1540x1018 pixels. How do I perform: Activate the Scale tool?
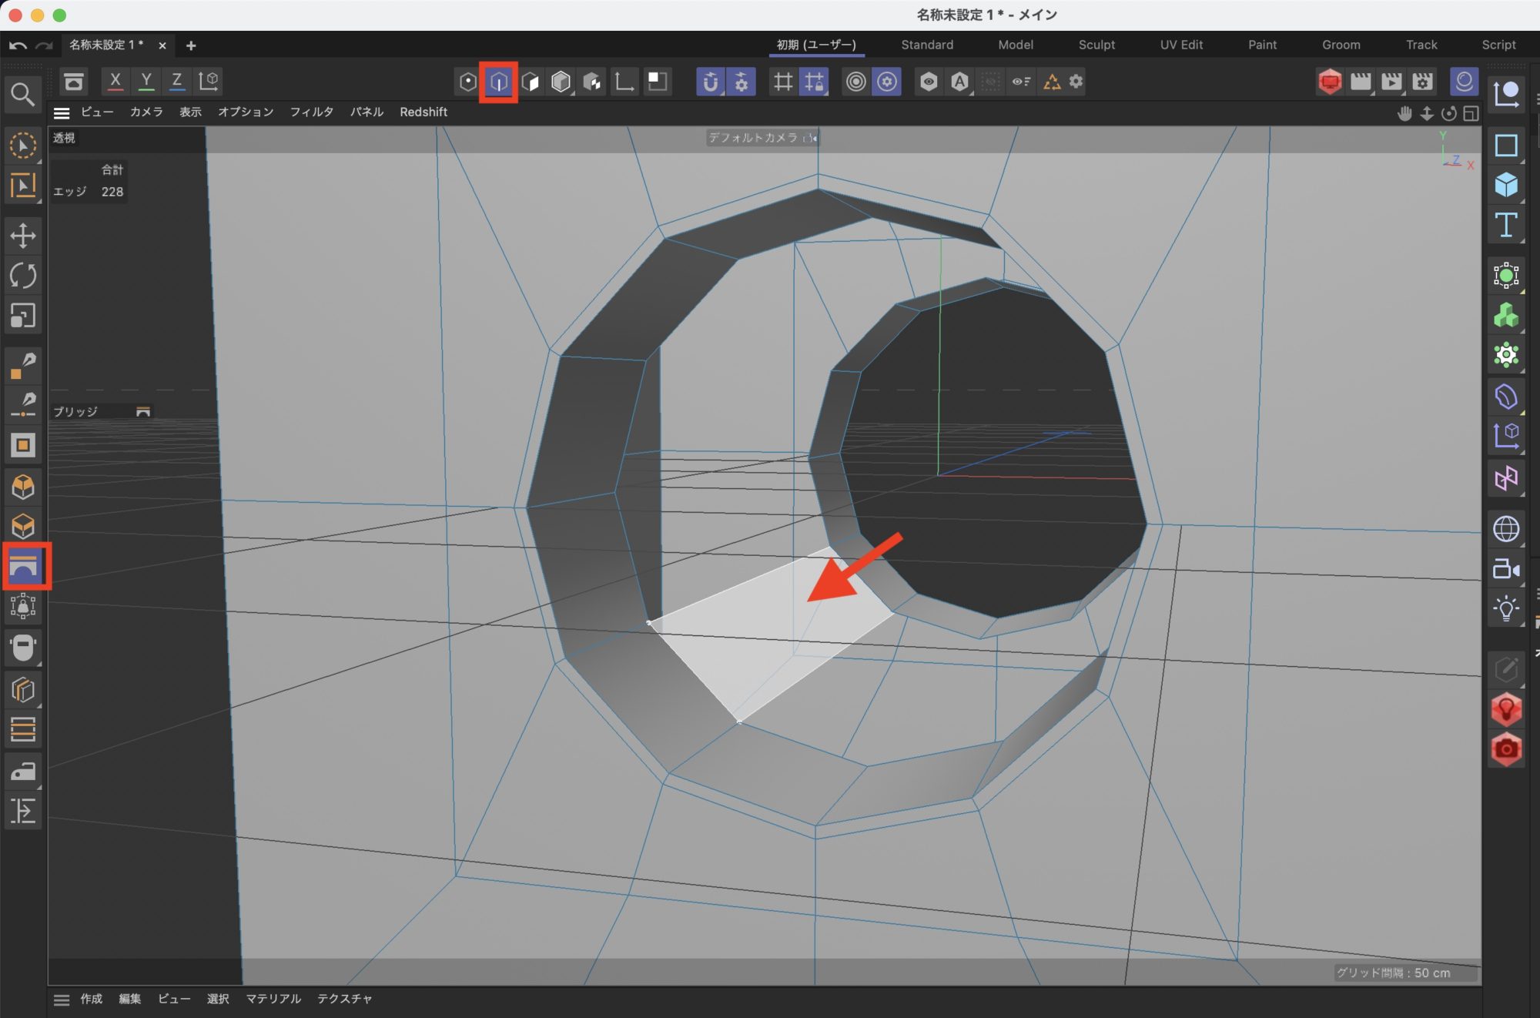click(x=23, y=316)
